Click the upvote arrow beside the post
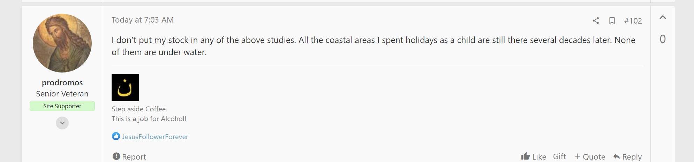 pyautogui.click(x=663, y=17)
